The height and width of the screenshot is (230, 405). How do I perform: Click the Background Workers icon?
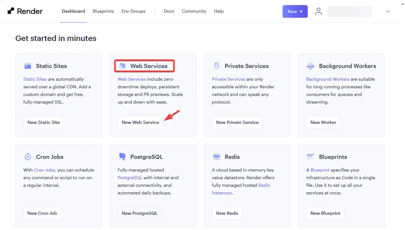pyautogui.click(x=310, y=66)
